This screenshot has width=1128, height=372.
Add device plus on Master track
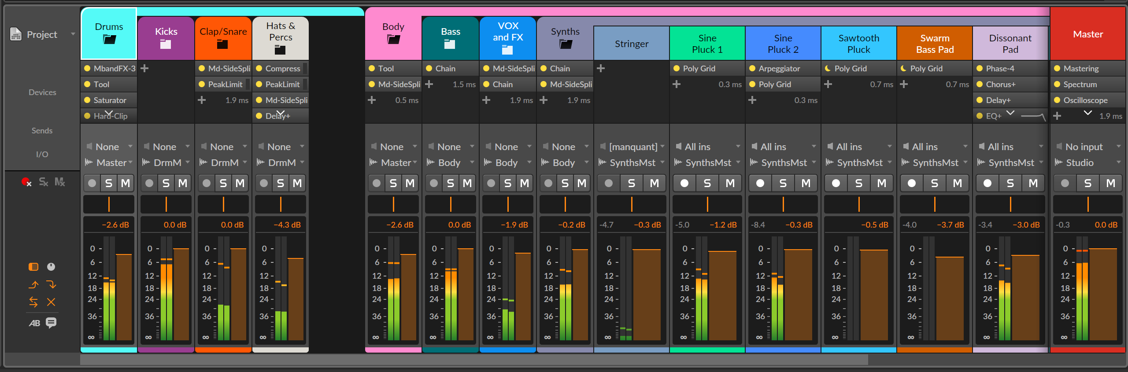(1057, 116)
